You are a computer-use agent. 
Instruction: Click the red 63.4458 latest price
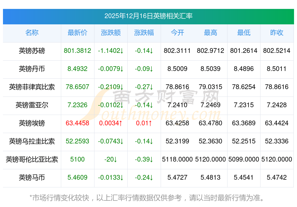pyautogui.click(x=77, y=123)
